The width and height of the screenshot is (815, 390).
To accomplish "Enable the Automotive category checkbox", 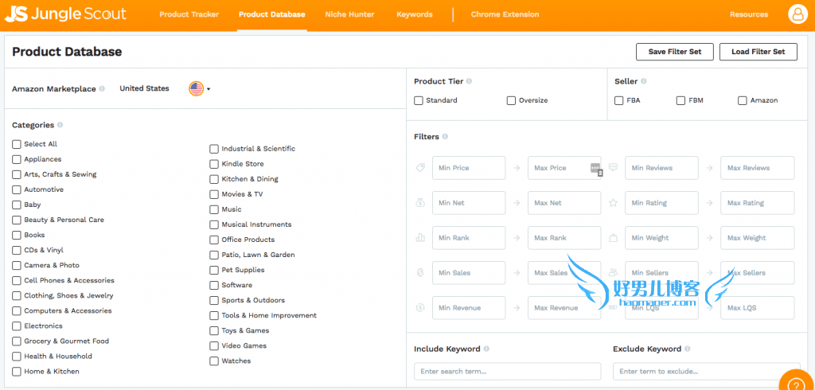I will 17,189.
